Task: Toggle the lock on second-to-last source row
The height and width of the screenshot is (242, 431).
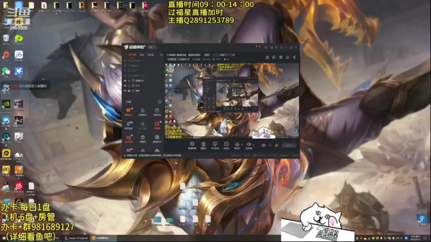Action: (129, 86)
